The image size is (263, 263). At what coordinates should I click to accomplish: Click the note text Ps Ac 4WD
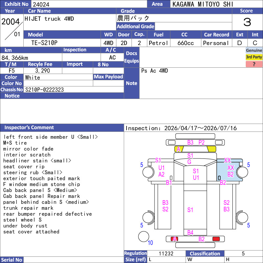tap(154, 71)
